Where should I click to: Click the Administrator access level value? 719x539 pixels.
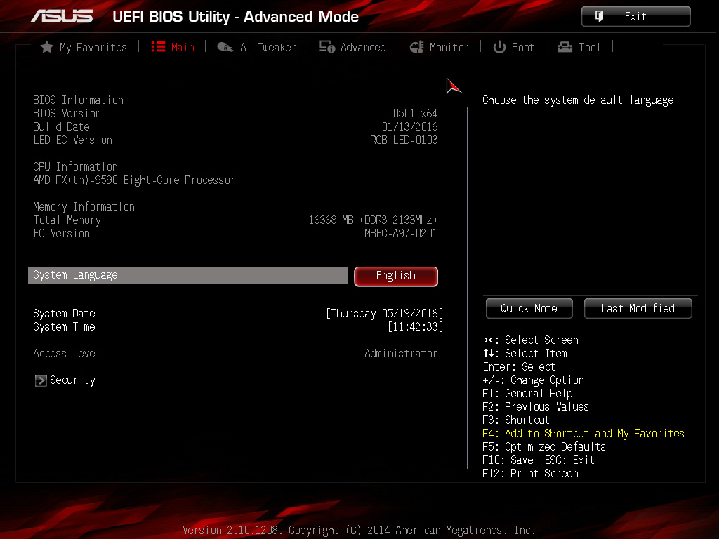[401, 354]
